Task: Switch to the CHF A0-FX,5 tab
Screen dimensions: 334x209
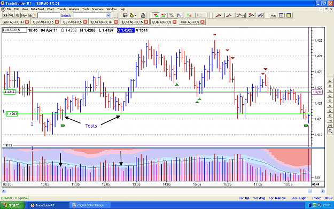Action: tap(190, 22)
